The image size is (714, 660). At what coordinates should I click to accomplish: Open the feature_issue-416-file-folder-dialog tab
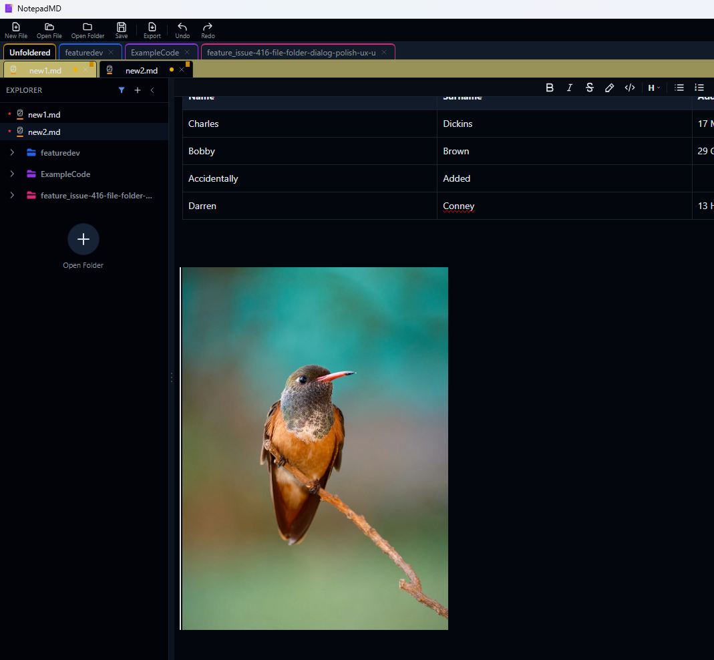pos(291,53)
